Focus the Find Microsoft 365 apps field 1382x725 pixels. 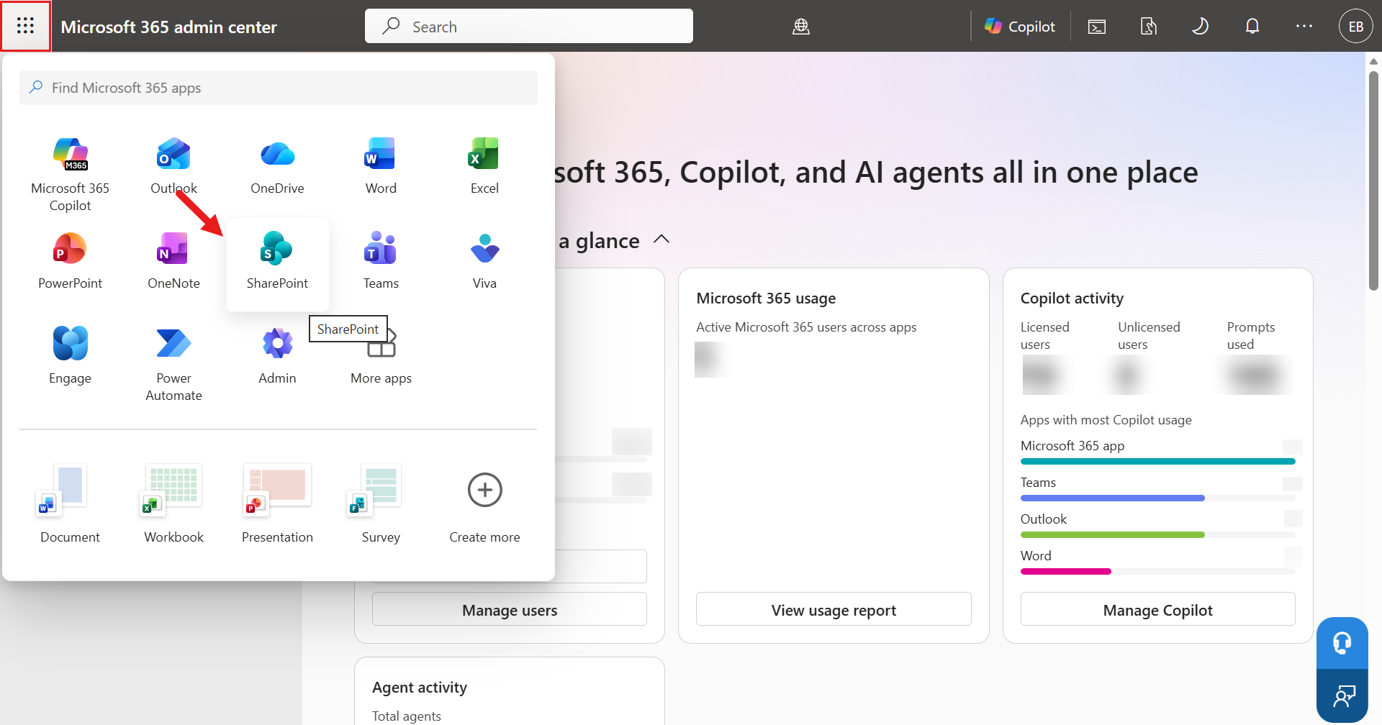[x=279, y=88]
